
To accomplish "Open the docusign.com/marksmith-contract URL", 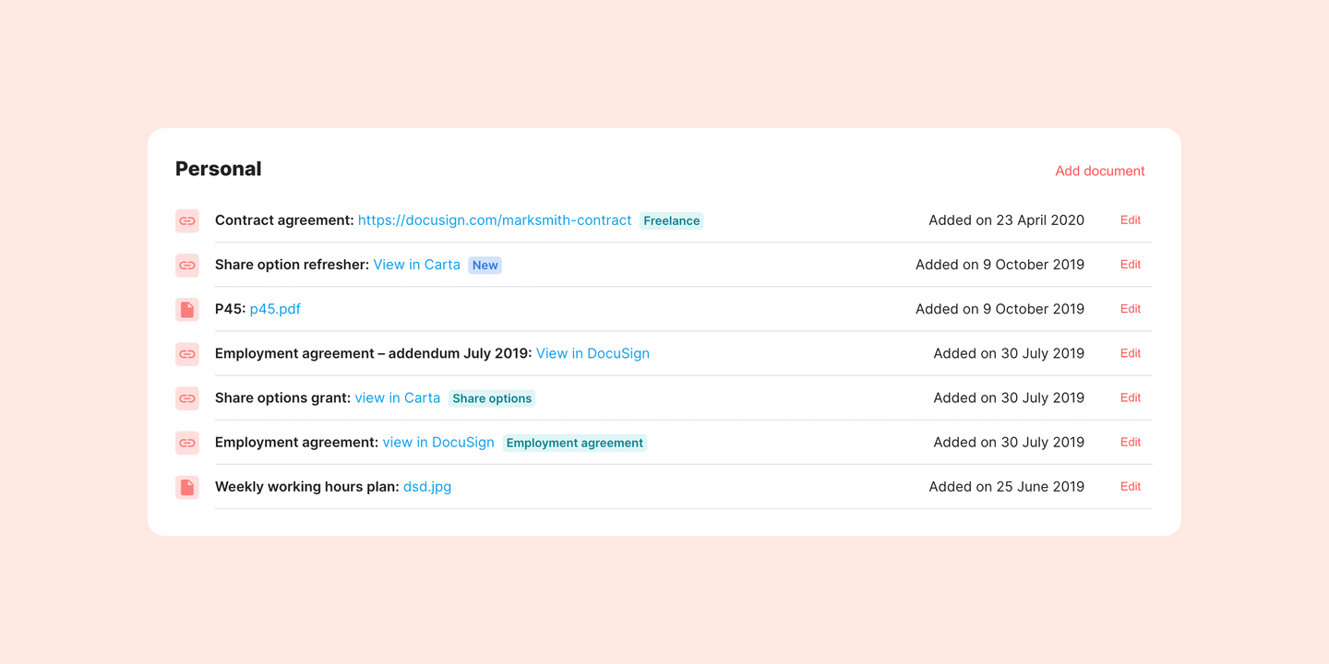I will click(495, 220).
